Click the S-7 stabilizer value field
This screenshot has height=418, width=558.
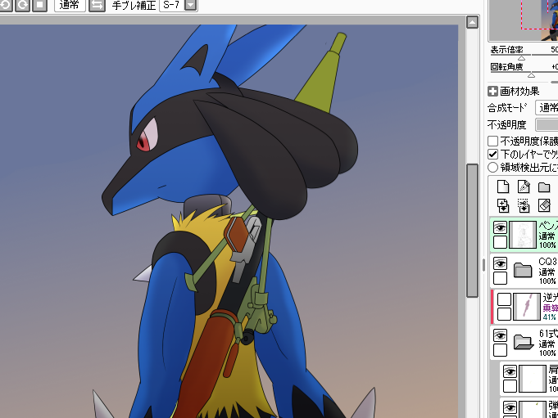pyautogui.click(x=172, y=5)
